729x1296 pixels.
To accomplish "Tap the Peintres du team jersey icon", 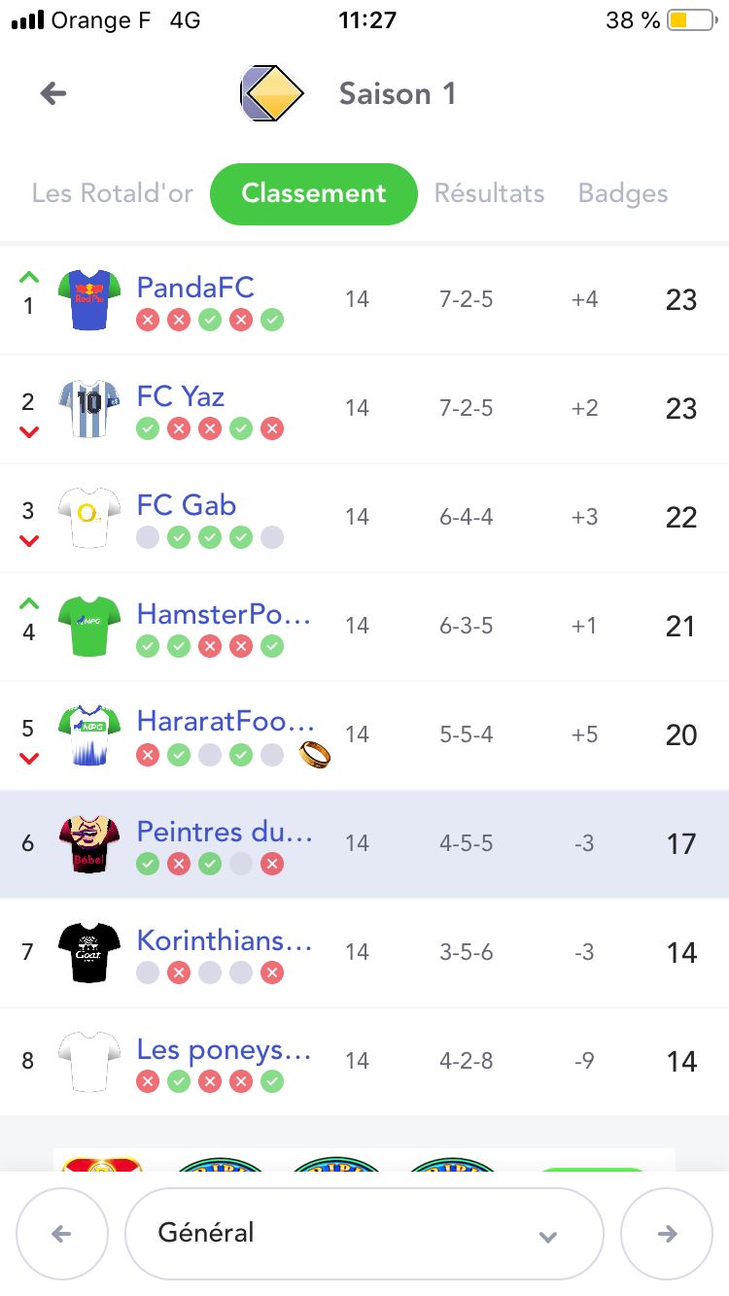I will coord(87,843).
